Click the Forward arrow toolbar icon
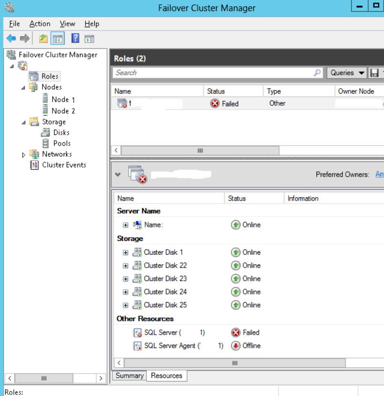 tap(25, 39)
